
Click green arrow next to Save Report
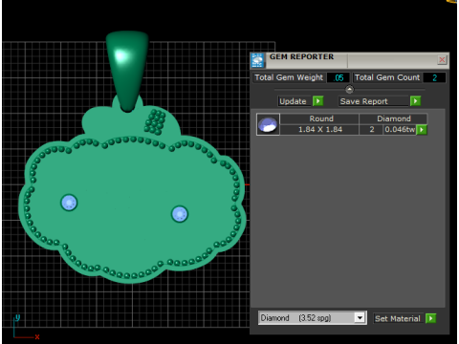pyautogui.click(x=415, y=101)
